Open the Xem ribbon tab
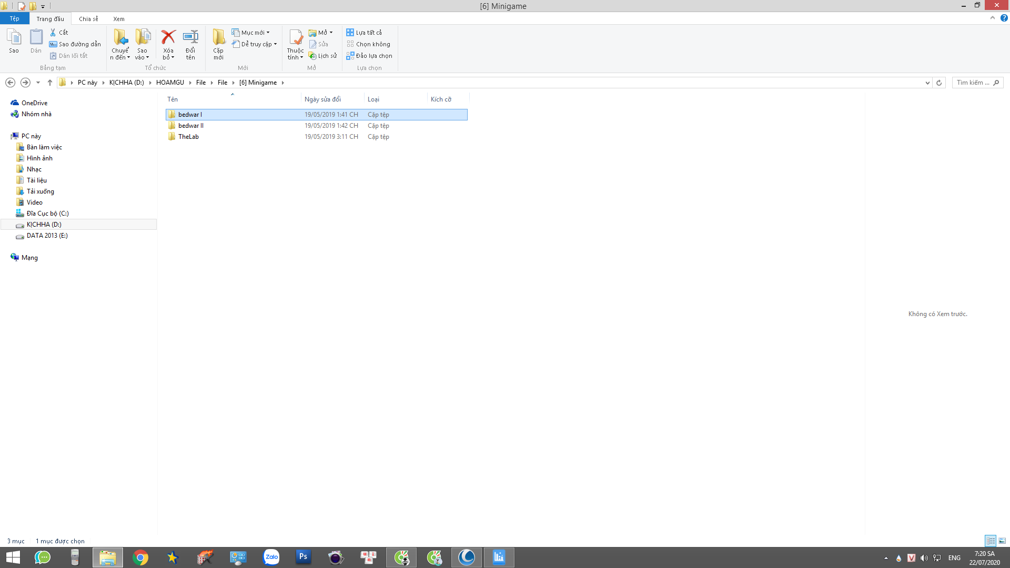 tap(118, 18)
